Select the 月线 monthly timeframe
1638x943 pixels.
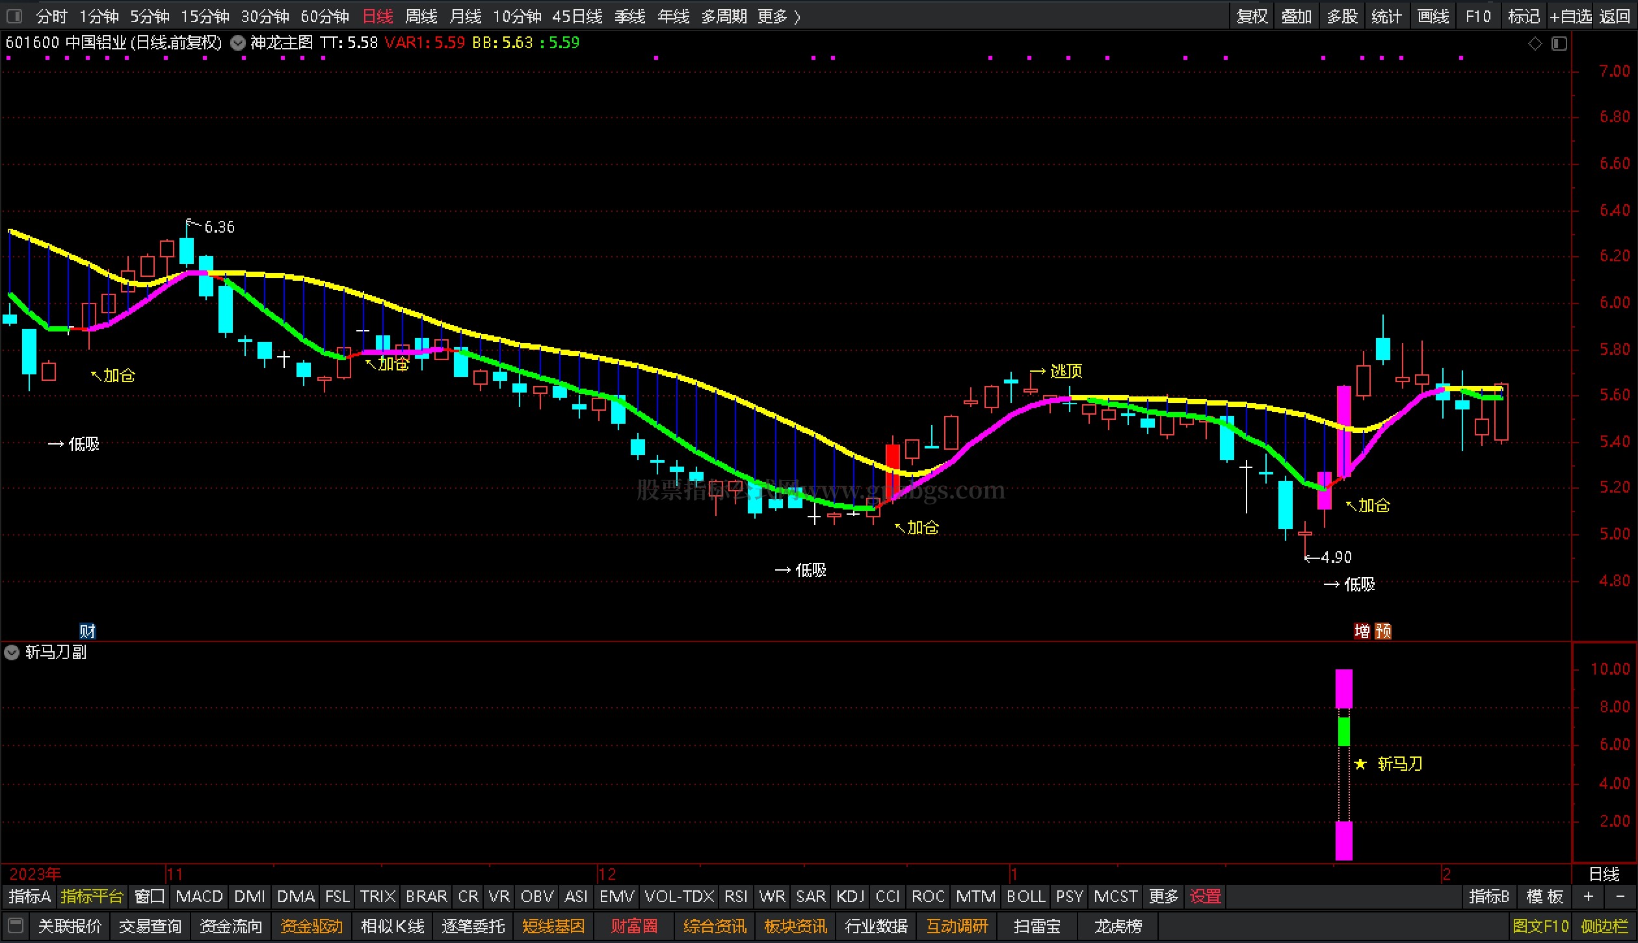(466, 16)
